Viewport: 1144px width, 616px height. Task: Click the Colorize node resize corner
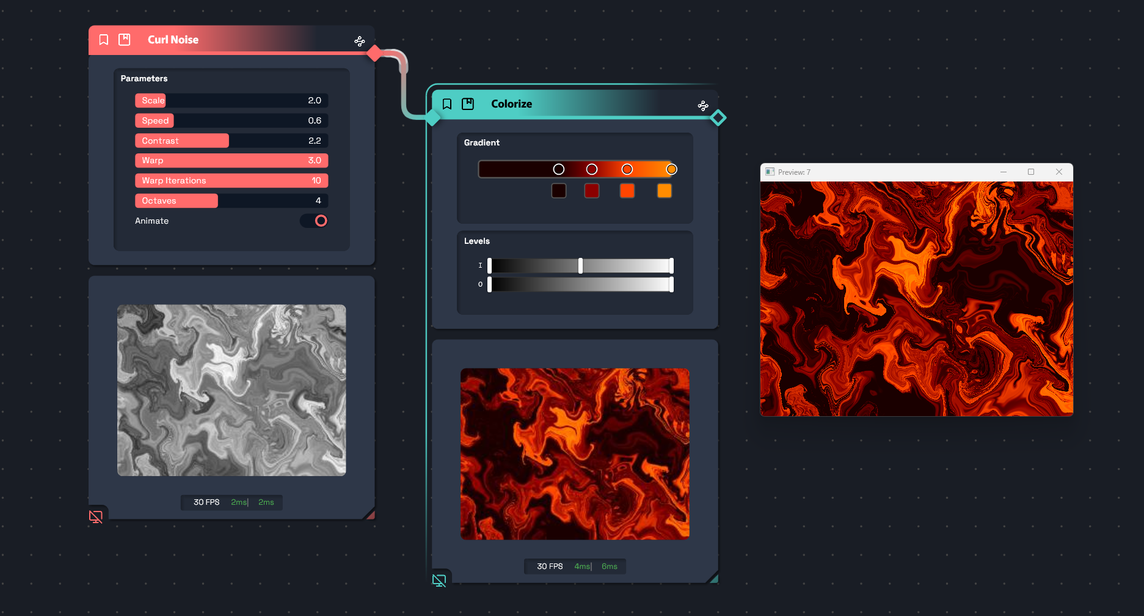tap(713, 577)
